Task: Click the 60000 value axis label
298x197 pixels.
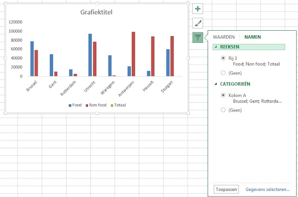Action: [x=17, y=49]
